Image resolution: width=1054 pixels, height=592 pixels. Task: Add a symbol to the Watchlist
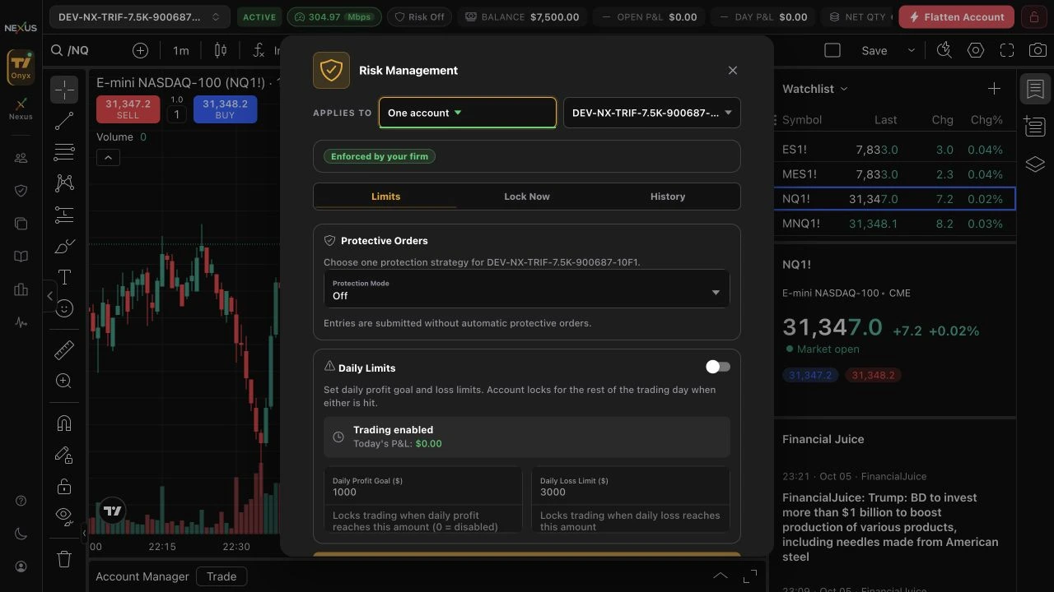[994, 89]
